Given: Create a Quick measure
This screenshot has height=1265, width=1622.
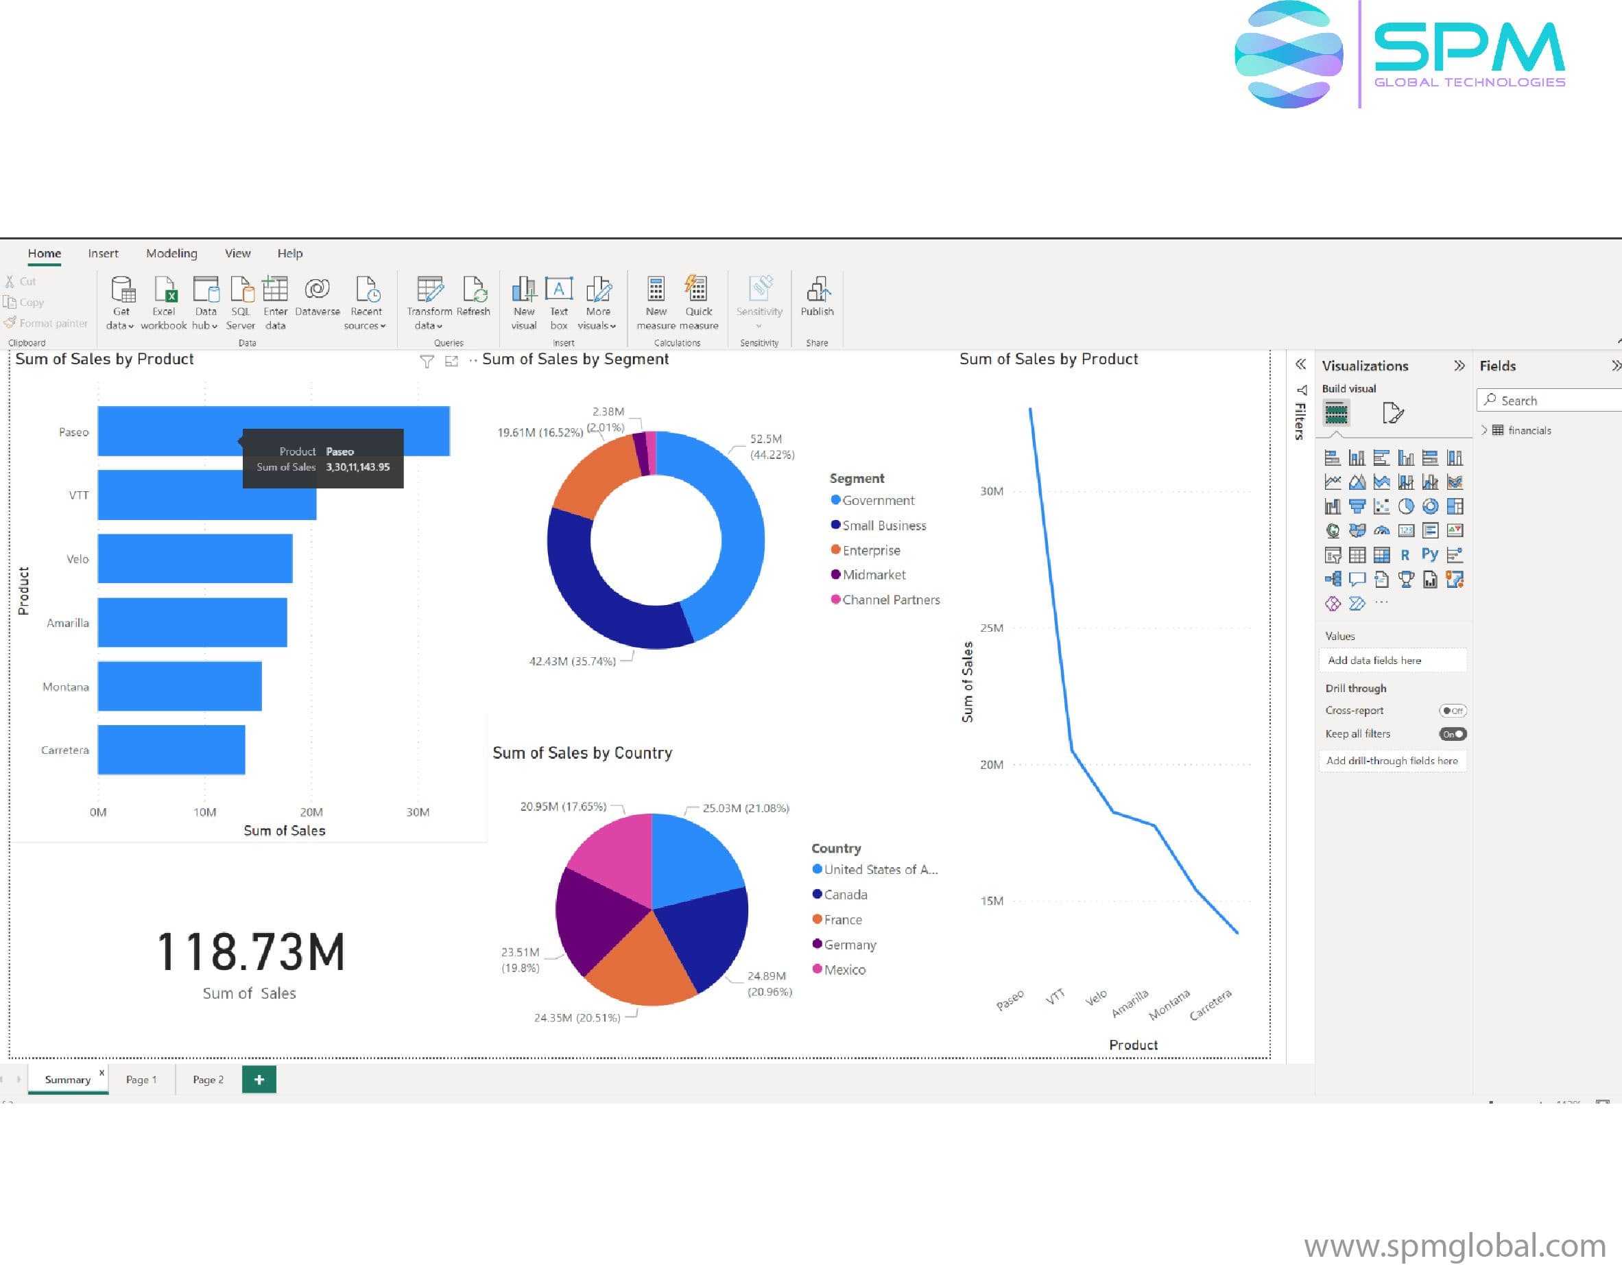Looking at the screenshot, I should pyautogui.click(x=698, y=303).
